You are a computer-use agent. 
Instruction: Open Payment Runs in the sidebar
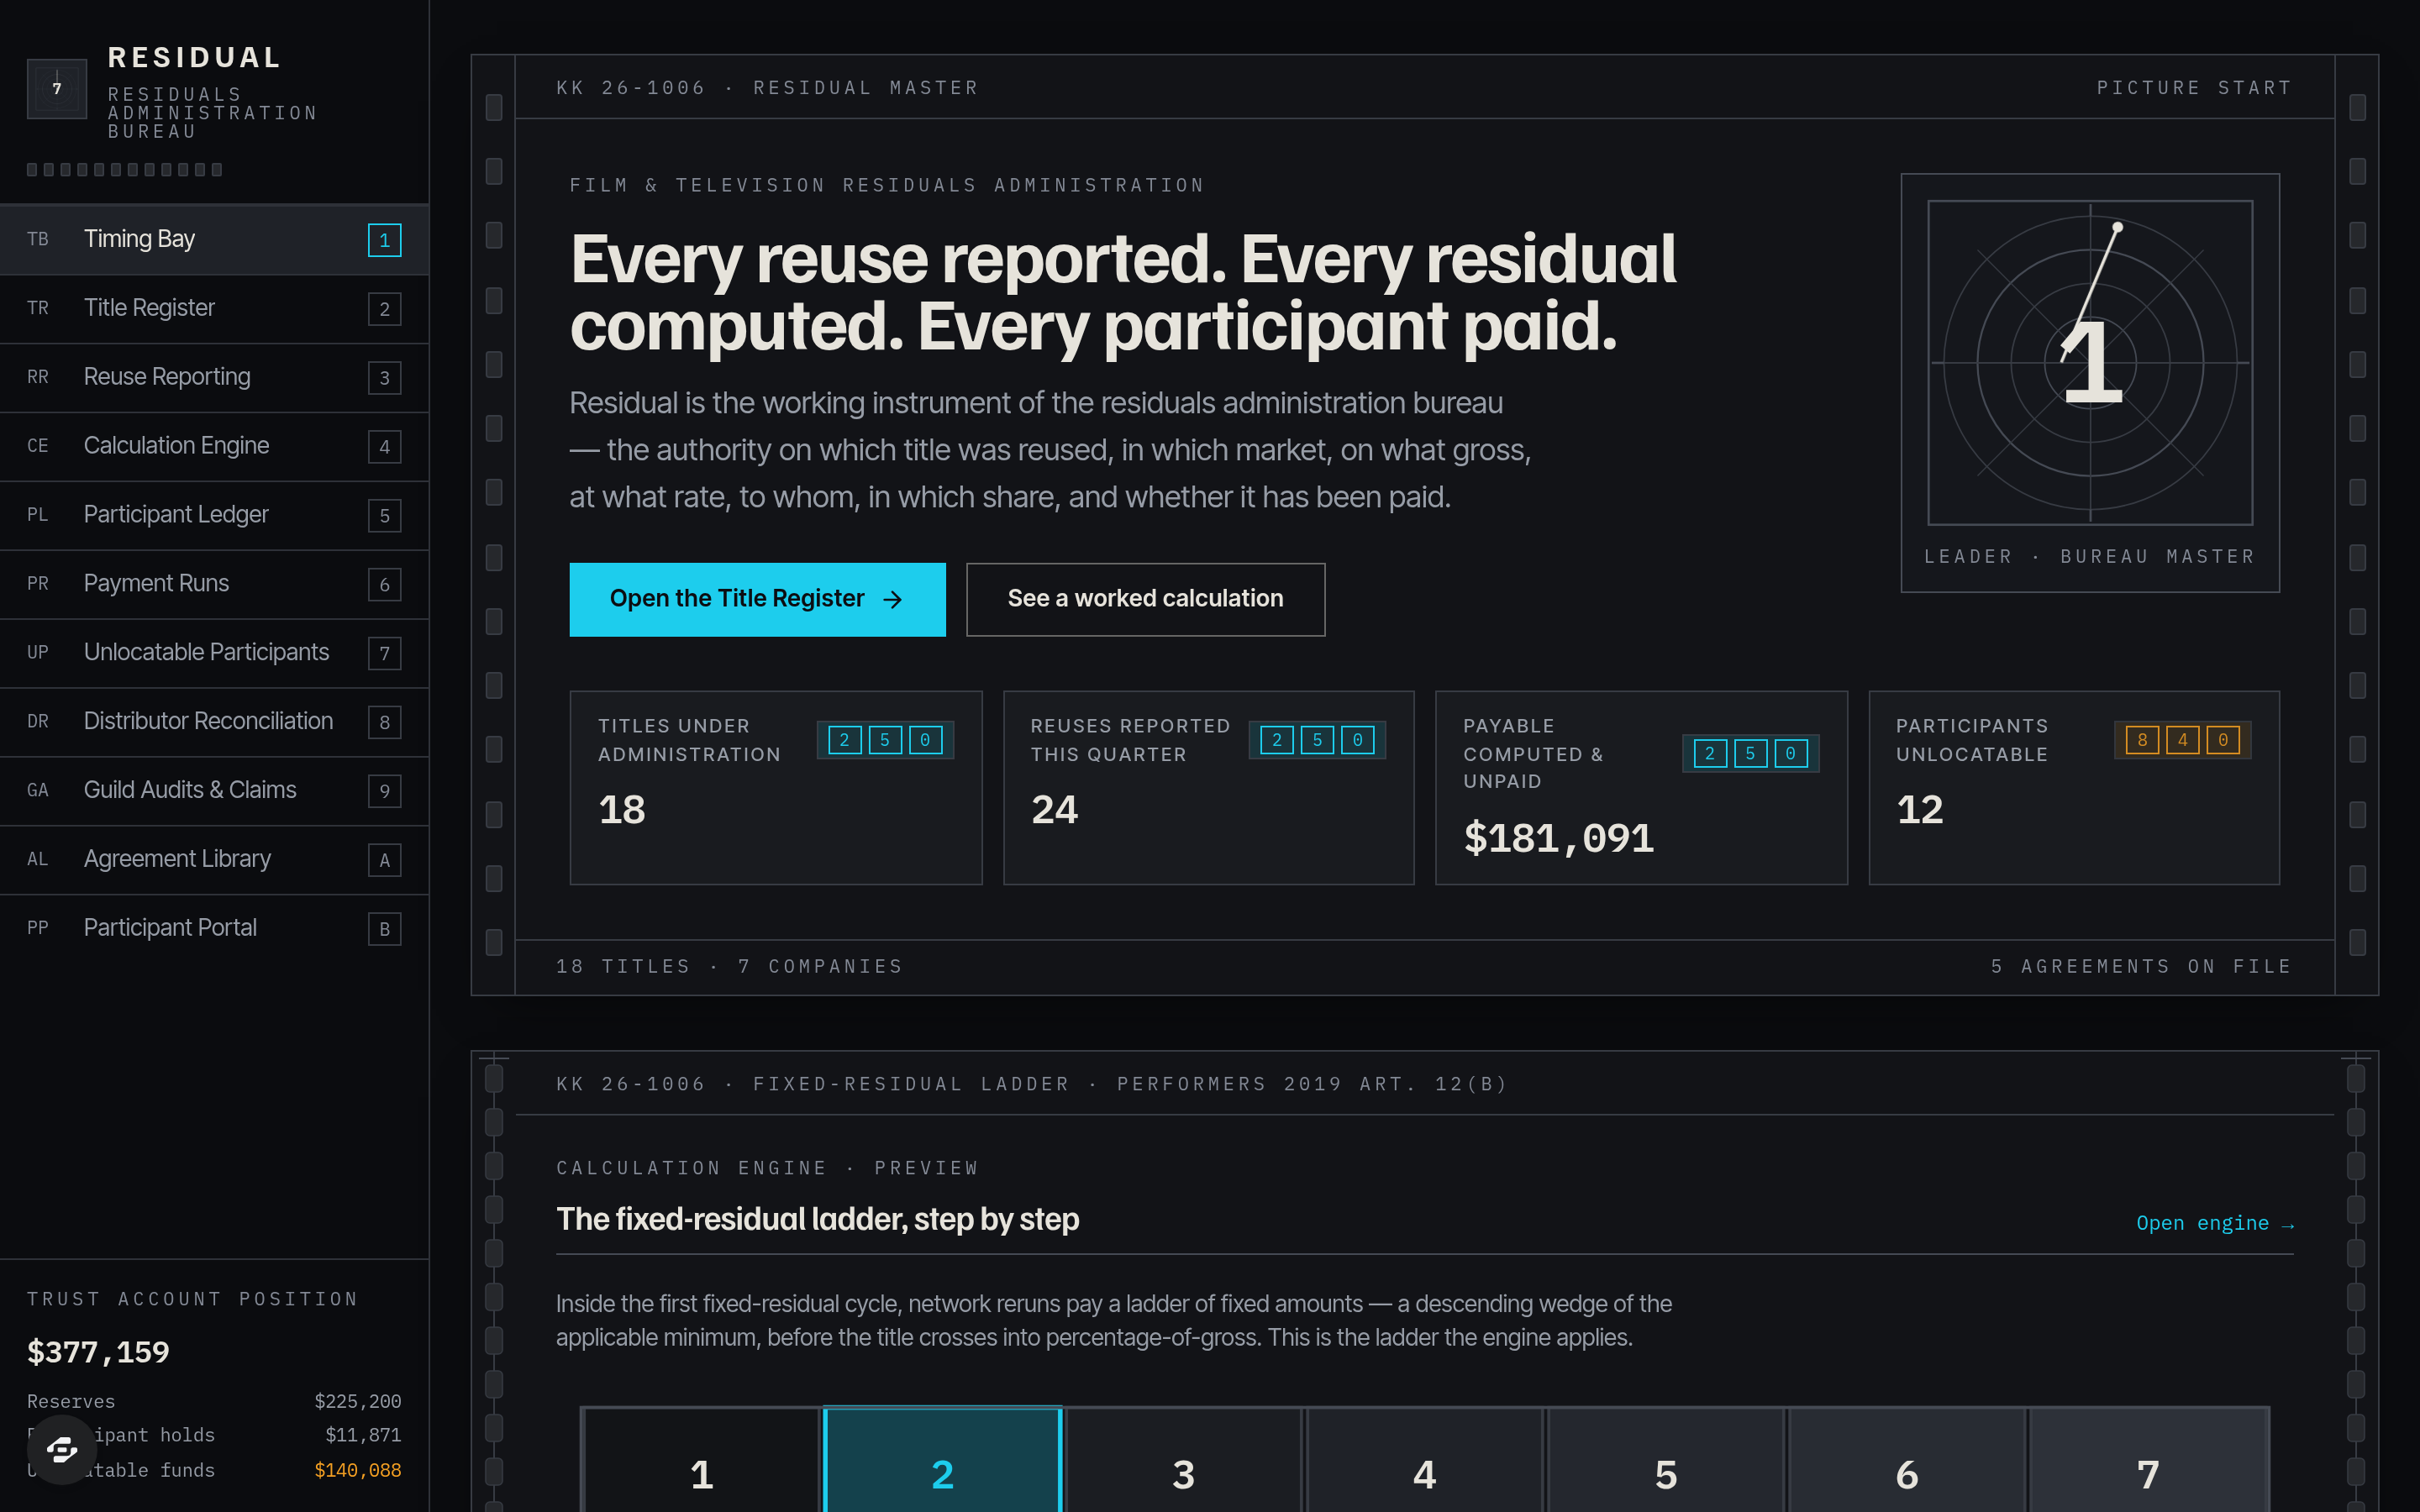[x=214, y=584]
